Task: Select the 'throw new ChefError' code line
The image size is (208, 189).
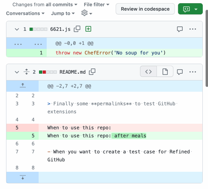Action: pos(111,53)
